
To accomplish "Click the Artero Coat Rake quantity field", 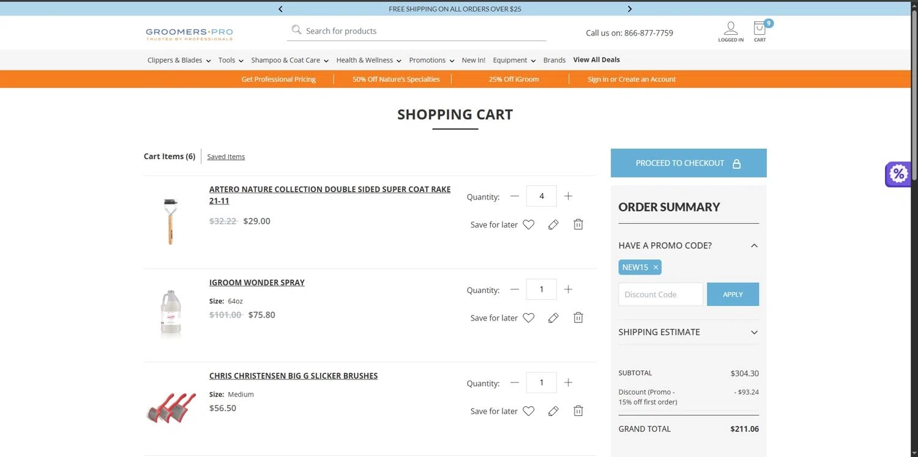I will 542,196.
